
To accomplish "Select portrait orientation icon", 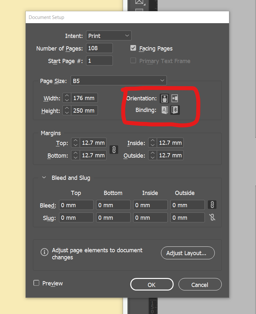I will coord(164,98).
